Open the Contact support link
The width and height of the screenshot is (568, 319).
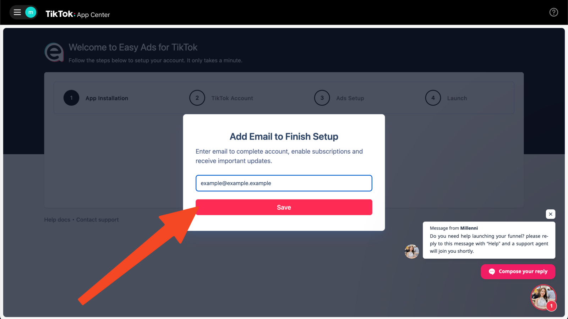pos(97,220)
